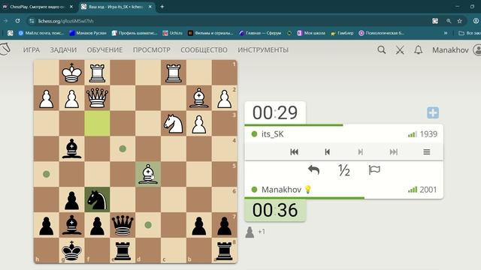481x270 pixels.
Task: Select the white king on g1
Action: (72, 73)
